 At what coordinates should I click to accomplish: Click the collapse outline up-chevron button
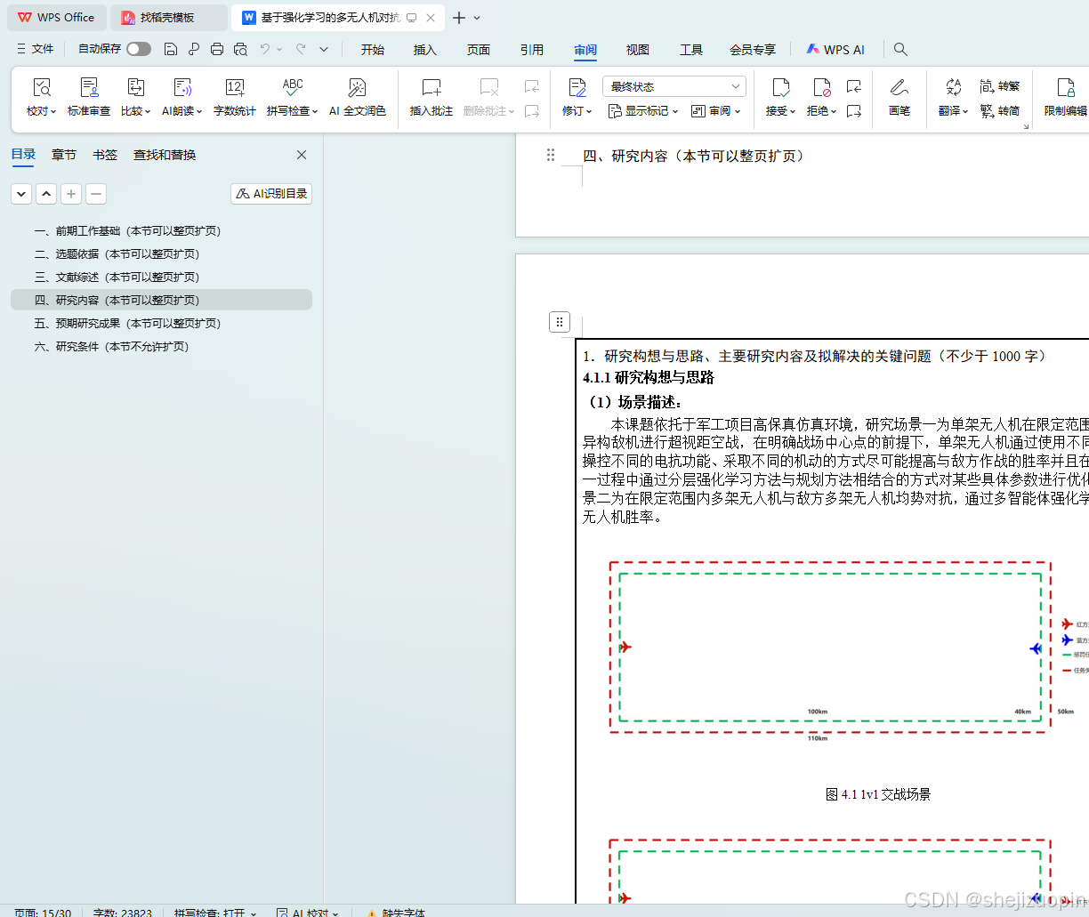(x=46, y=193)
